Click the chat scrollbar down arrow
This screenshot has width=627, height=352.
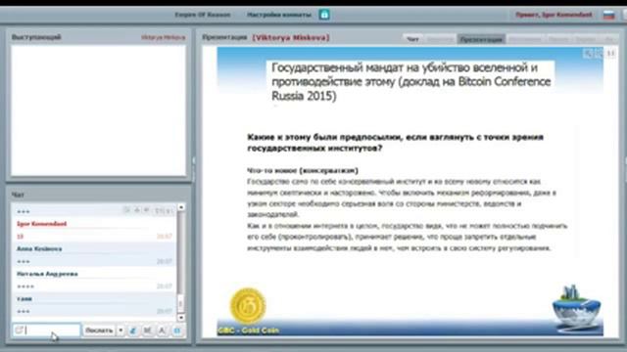pyautogui.click(x=180, y=318)
